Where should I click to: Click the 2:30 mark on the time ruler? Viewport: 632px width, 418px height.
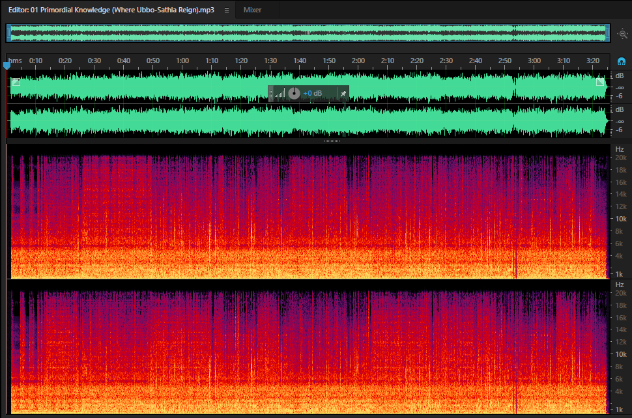coord(446,61)
